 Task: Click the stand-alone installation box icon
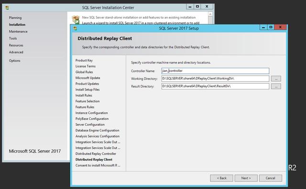(76, 20)
